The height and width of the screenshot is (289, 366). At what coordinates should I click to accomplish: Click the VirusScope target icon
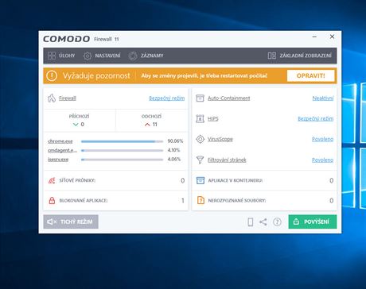[201, 139]
